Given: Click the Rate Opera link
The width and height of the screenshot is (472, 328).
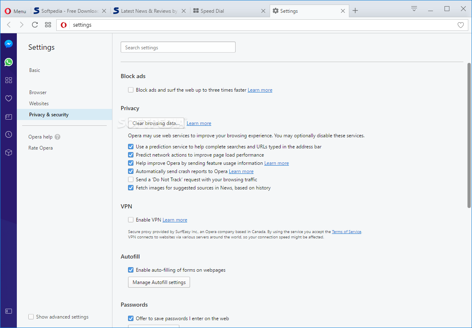Looking at the screenshot, I should (x=40, y=148).
